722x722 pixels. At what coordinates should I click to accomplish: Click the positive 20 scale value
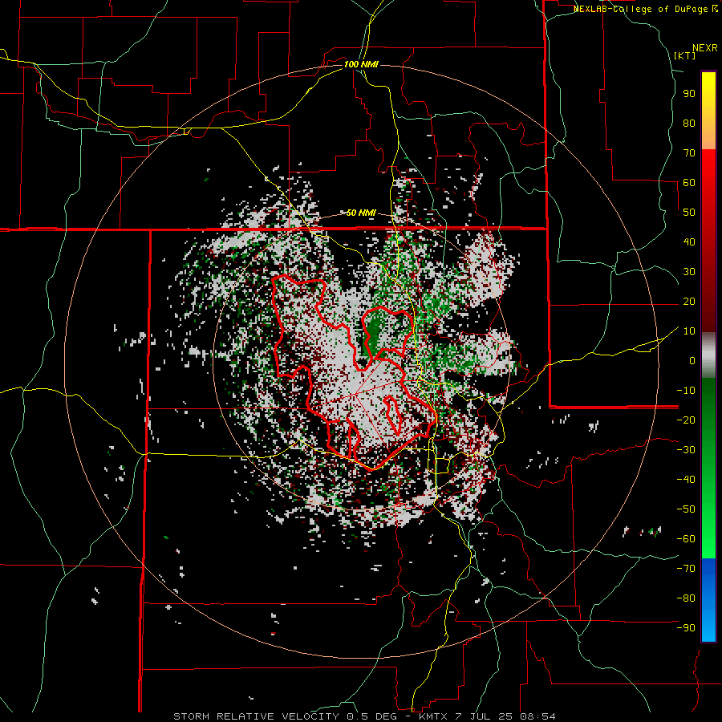point(689,301)
